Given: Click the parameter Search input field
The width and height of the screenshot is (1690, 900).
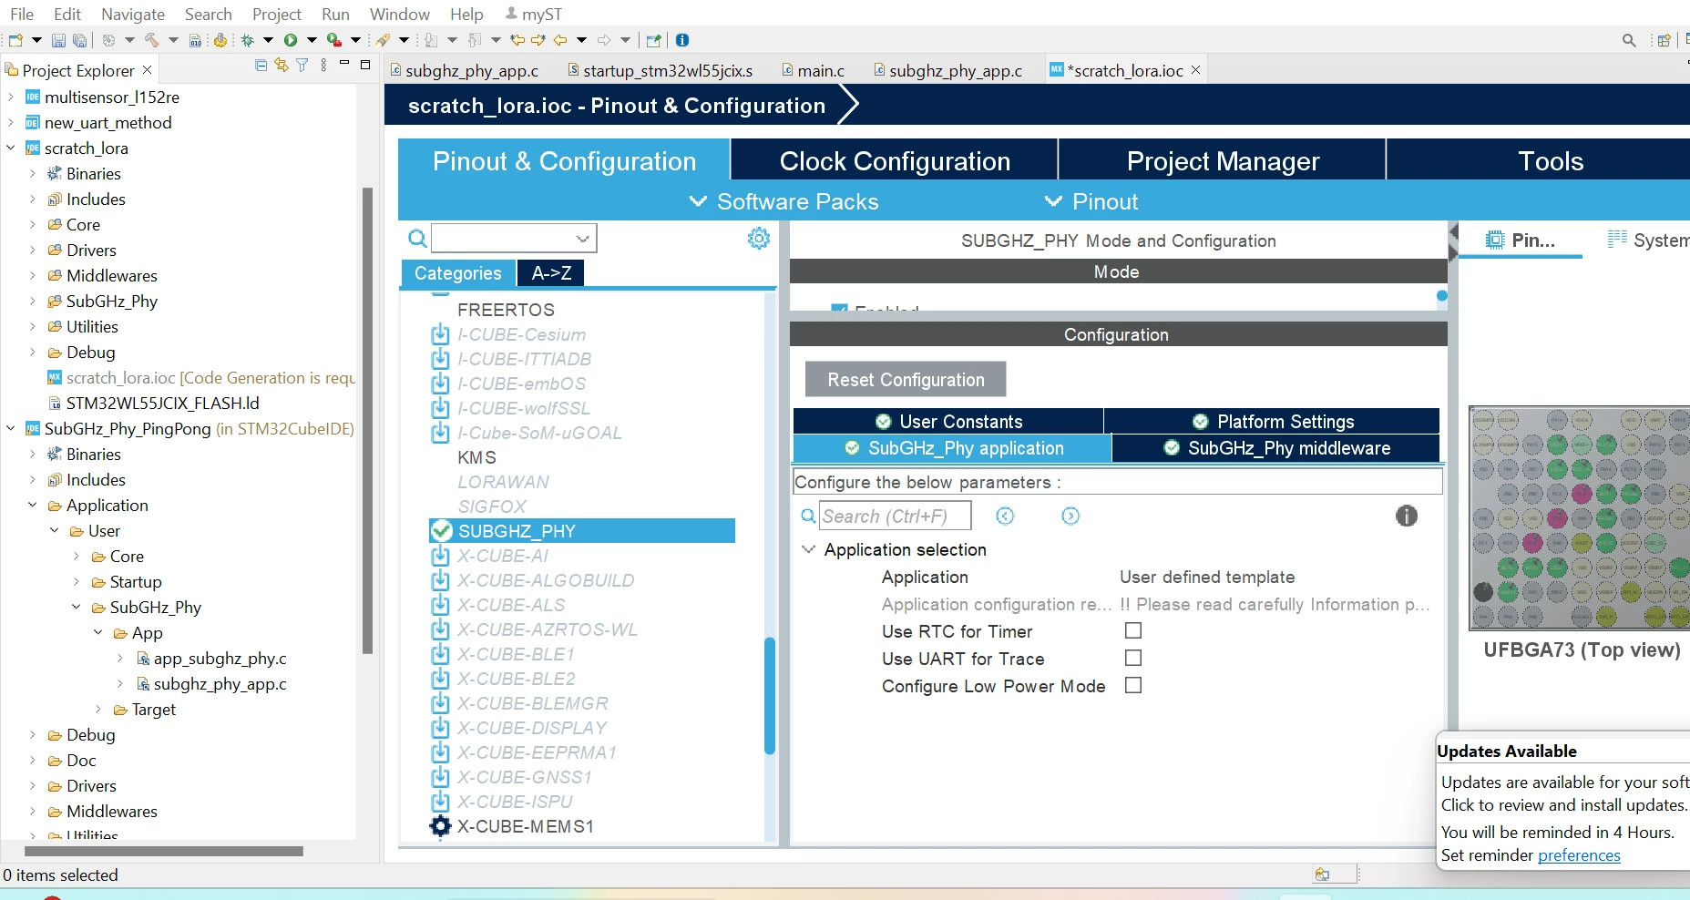Looking at the screenshot, I should click(x=895, y=516).
